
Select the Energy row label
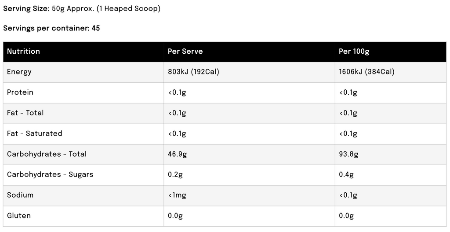19,72
